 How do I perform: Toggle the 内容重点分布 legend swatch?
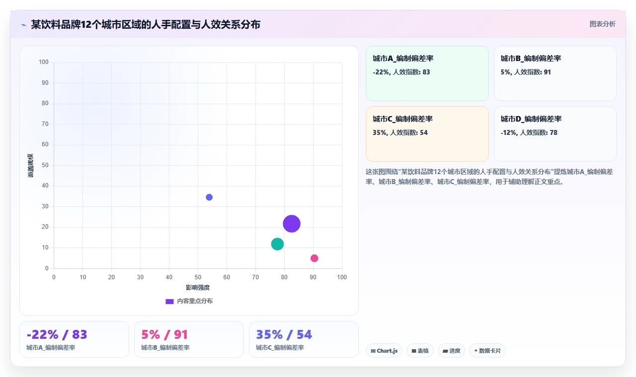click(x=169, y=301)
